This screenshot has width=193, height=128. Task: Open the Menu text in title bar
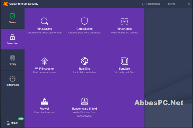click(171, 4)
